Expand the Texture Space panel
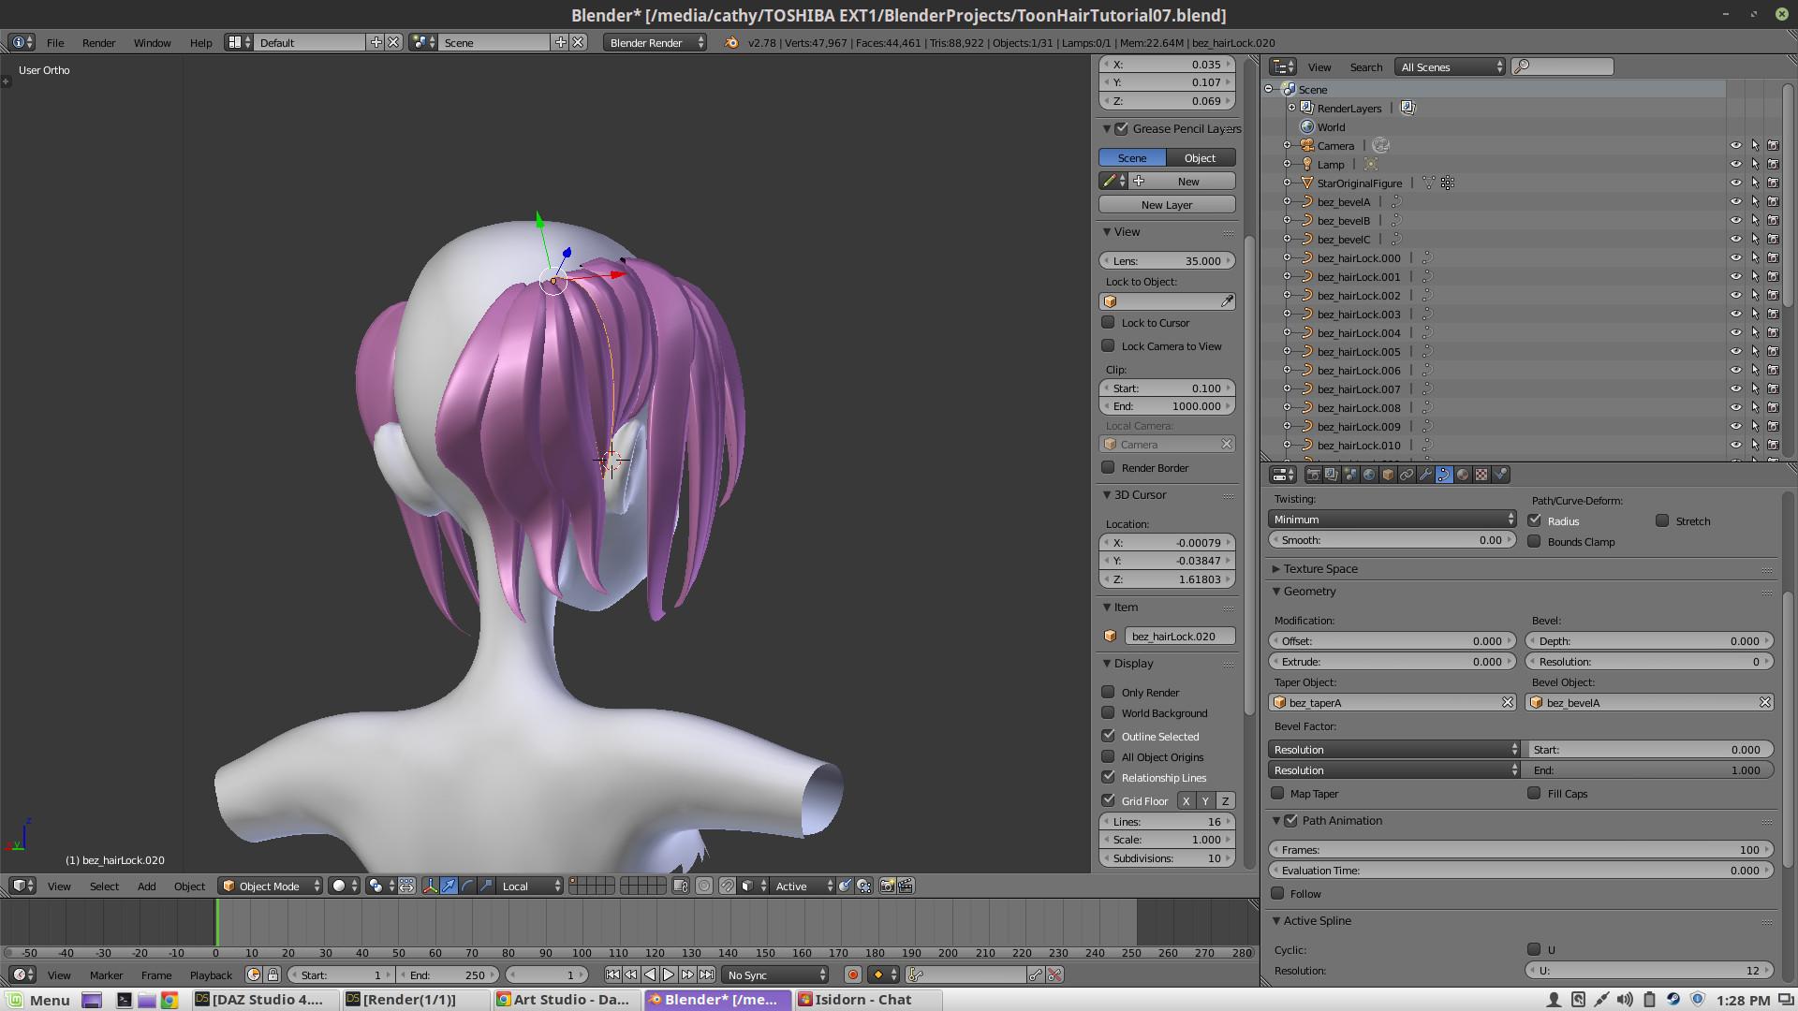The width and height of the screenshot is (1798, 1011). point(1320,568)
